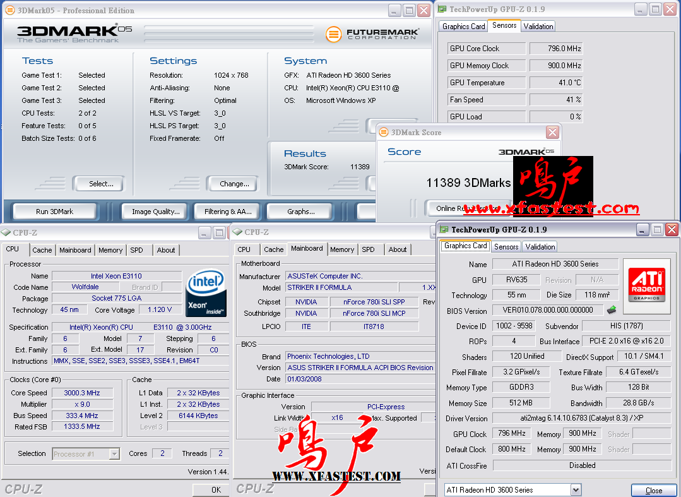
Task: Click nForce 780i SLI SPP chipset field
Action: [x=374, y=301]
